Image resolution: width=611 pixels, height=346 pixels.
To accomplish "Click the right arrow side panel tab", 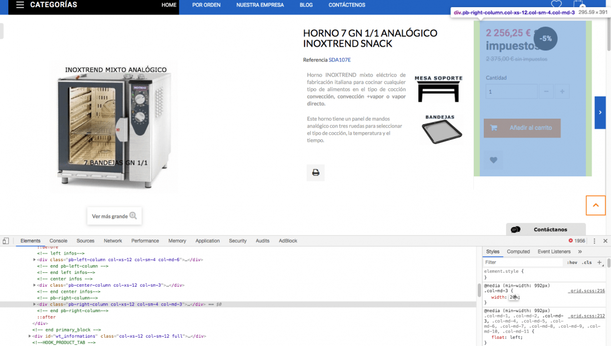I will click(600, 113).
